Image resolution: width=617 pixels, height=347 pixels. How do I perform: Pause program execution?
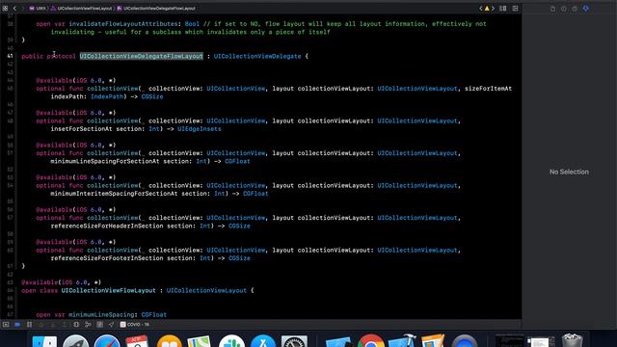[x=29, y=325]
